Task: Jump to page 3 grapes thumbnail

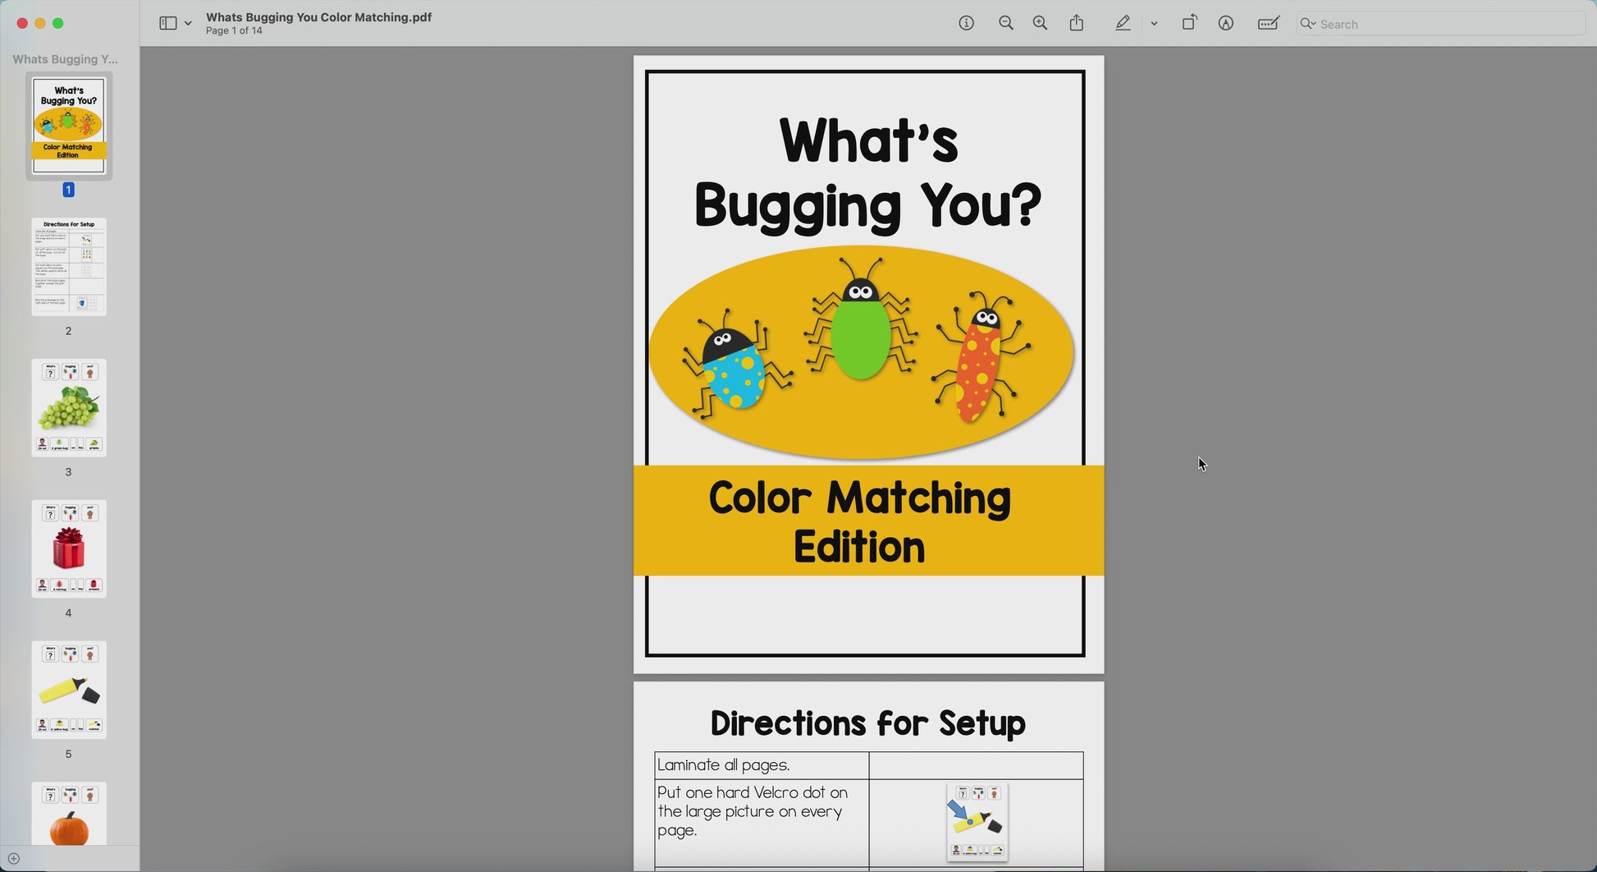Action: 69,408
